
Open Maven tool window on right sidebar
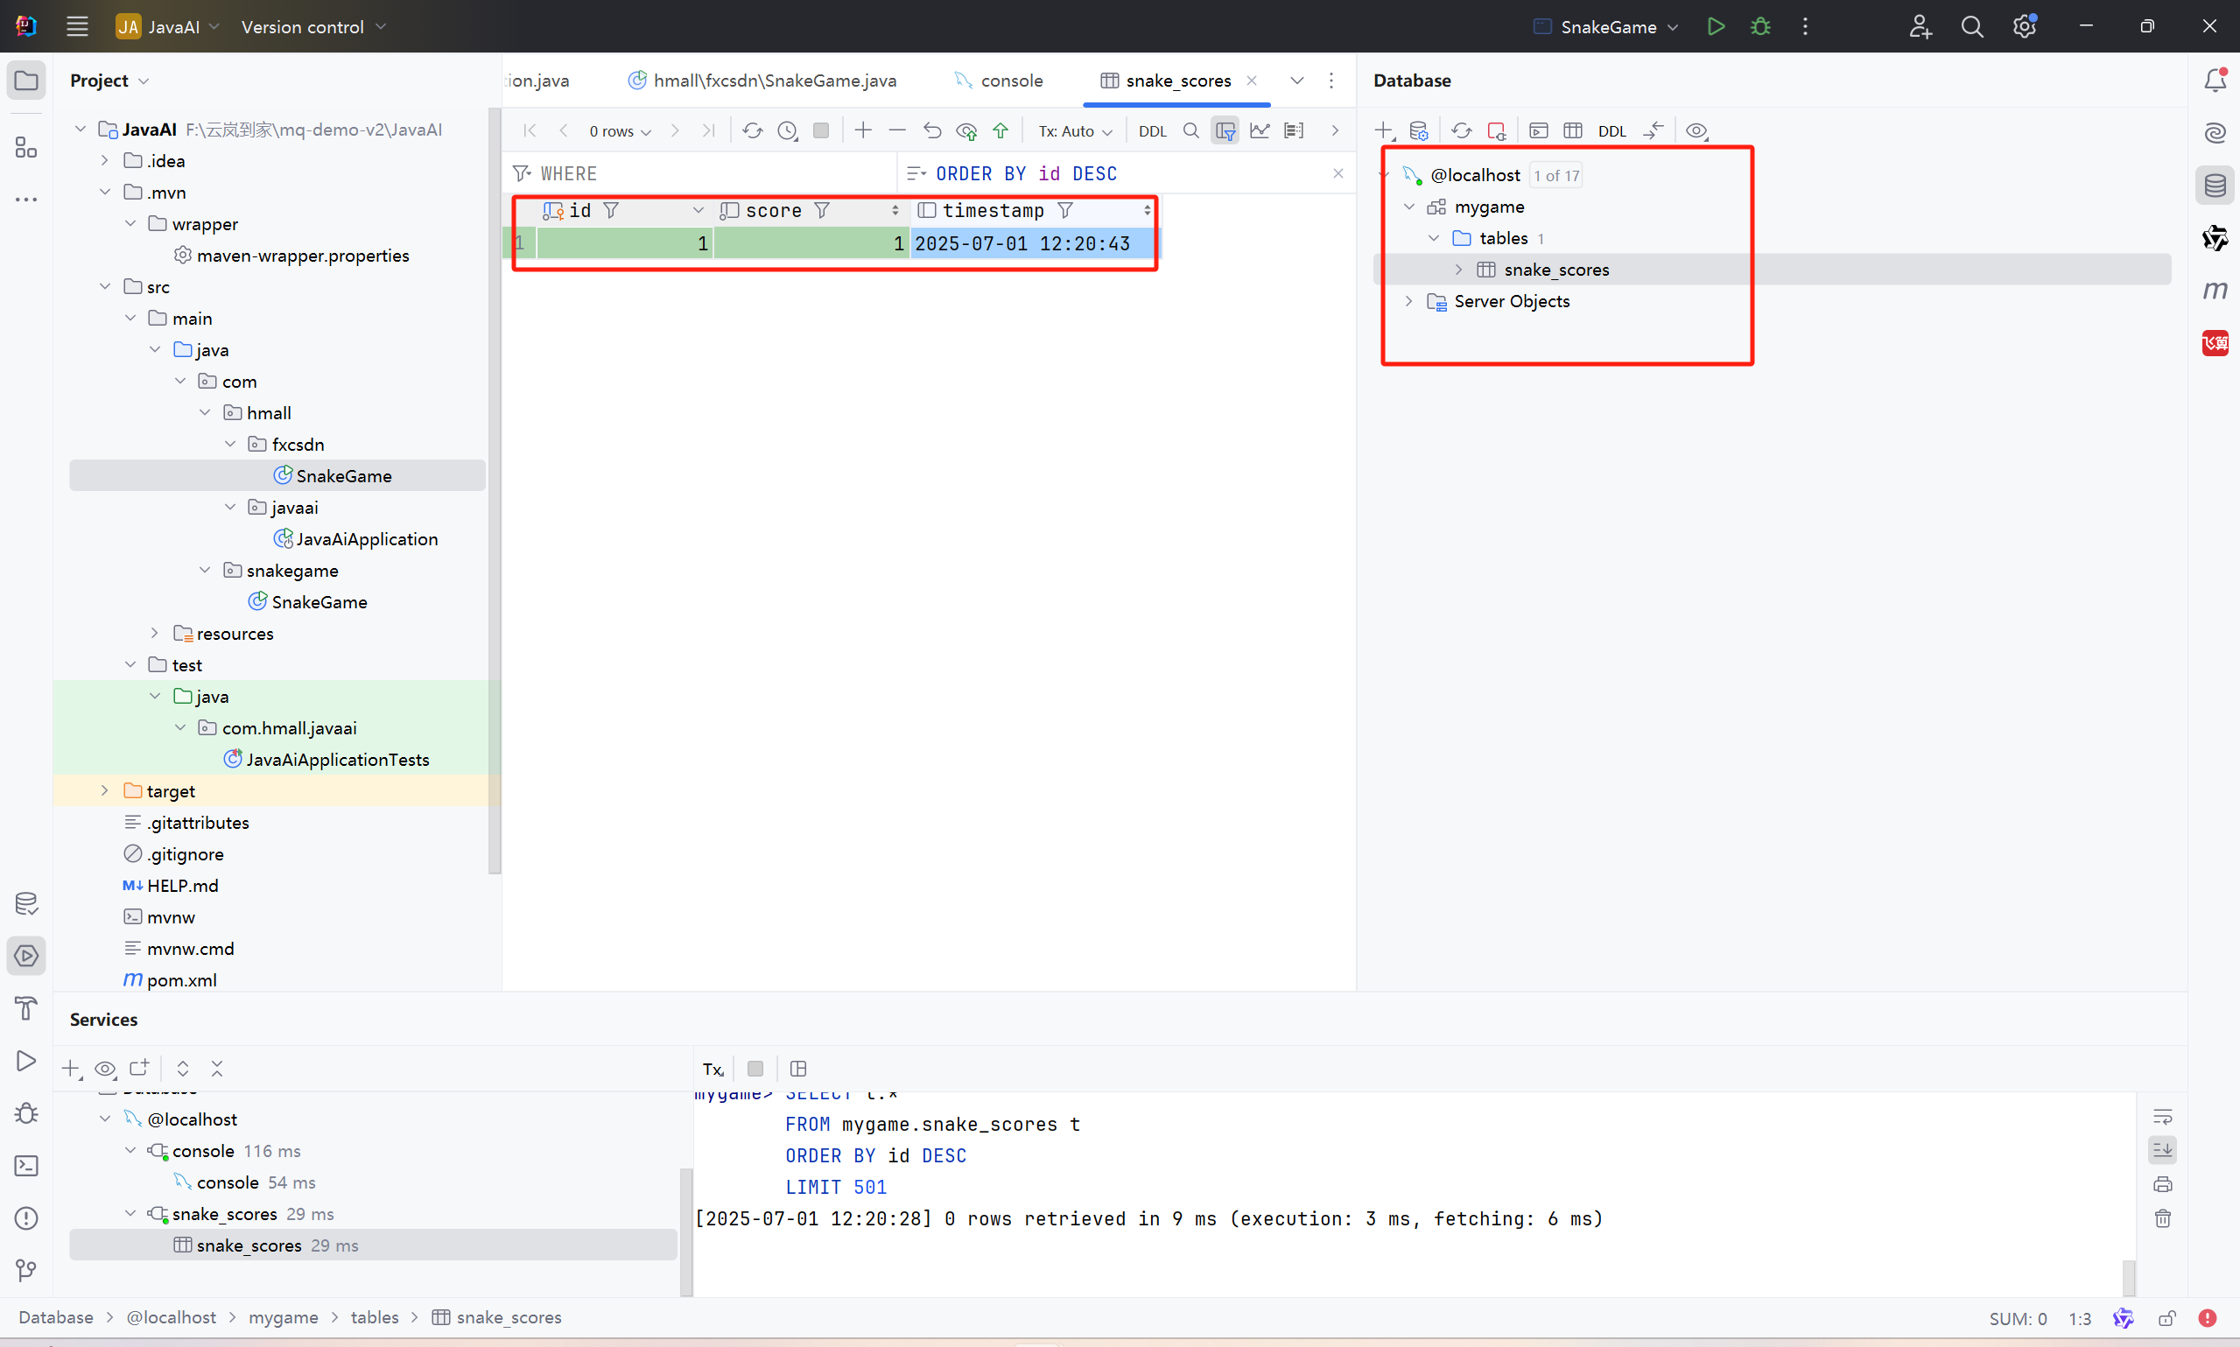[2215, 291]
